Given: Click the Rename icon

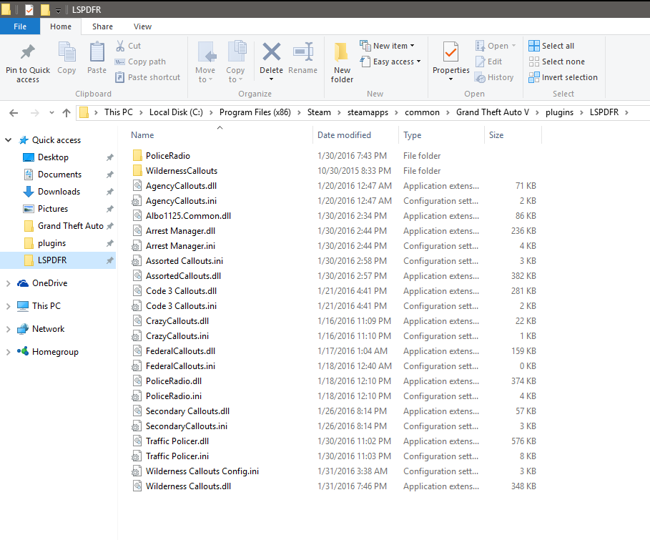Looking at the screenshot, I should 303,51.
